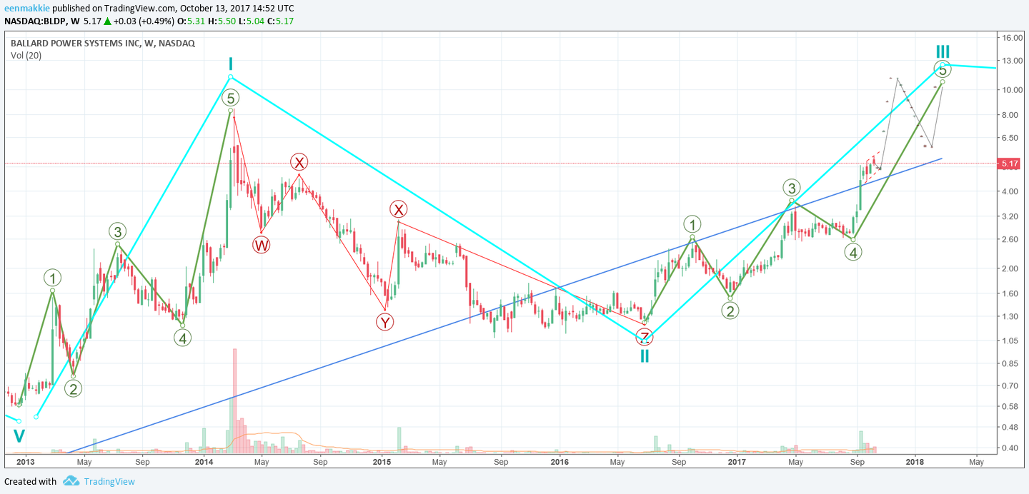Click the 2014 time axis label

pos(204,462)
